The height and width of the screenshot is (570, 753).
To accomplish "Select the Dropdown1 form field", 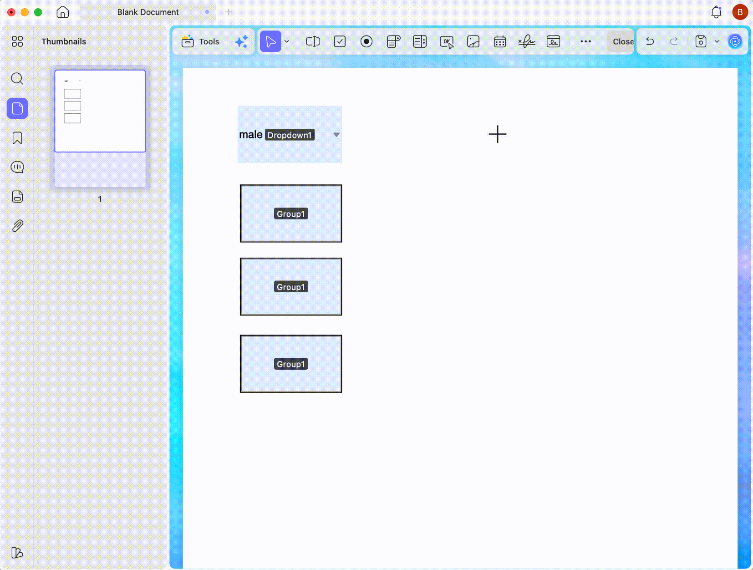I will 290,134.
